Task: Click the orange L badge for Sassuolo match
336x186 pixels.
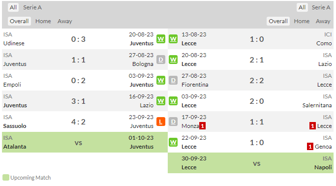Action: click(161, 122)
